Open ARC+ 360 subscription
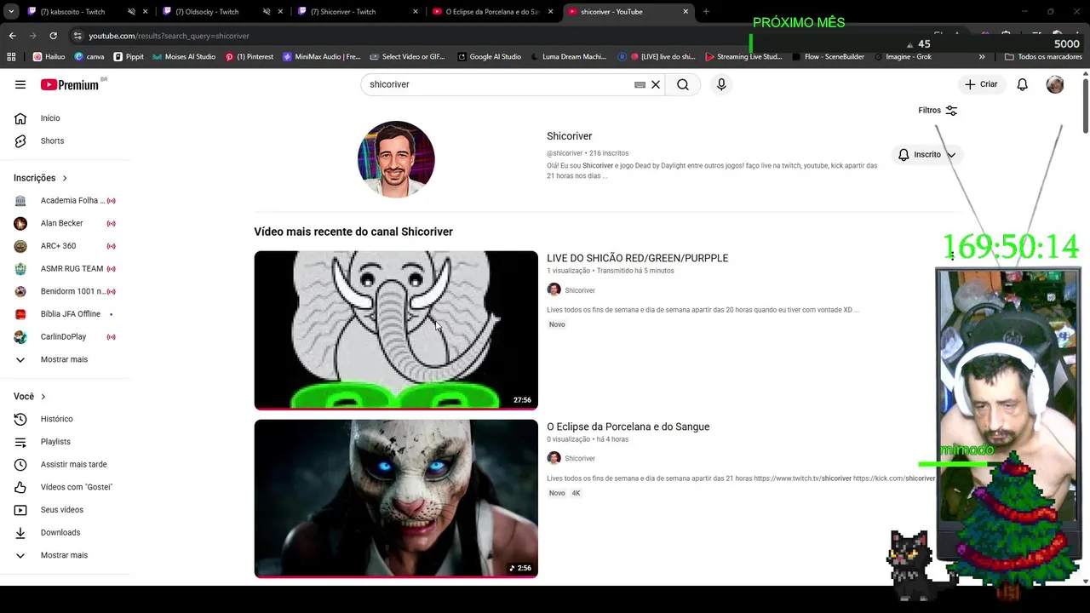 click(x=66, y=246)
